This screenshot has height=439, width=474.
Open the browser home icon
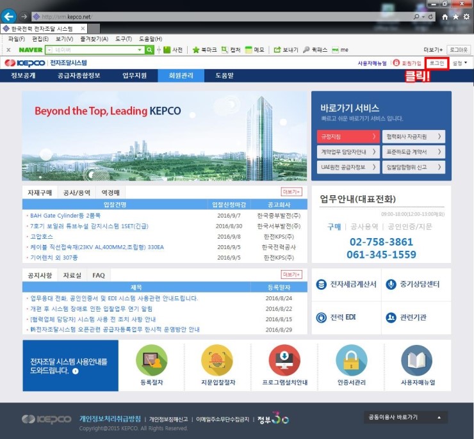(x=445, y=17)
